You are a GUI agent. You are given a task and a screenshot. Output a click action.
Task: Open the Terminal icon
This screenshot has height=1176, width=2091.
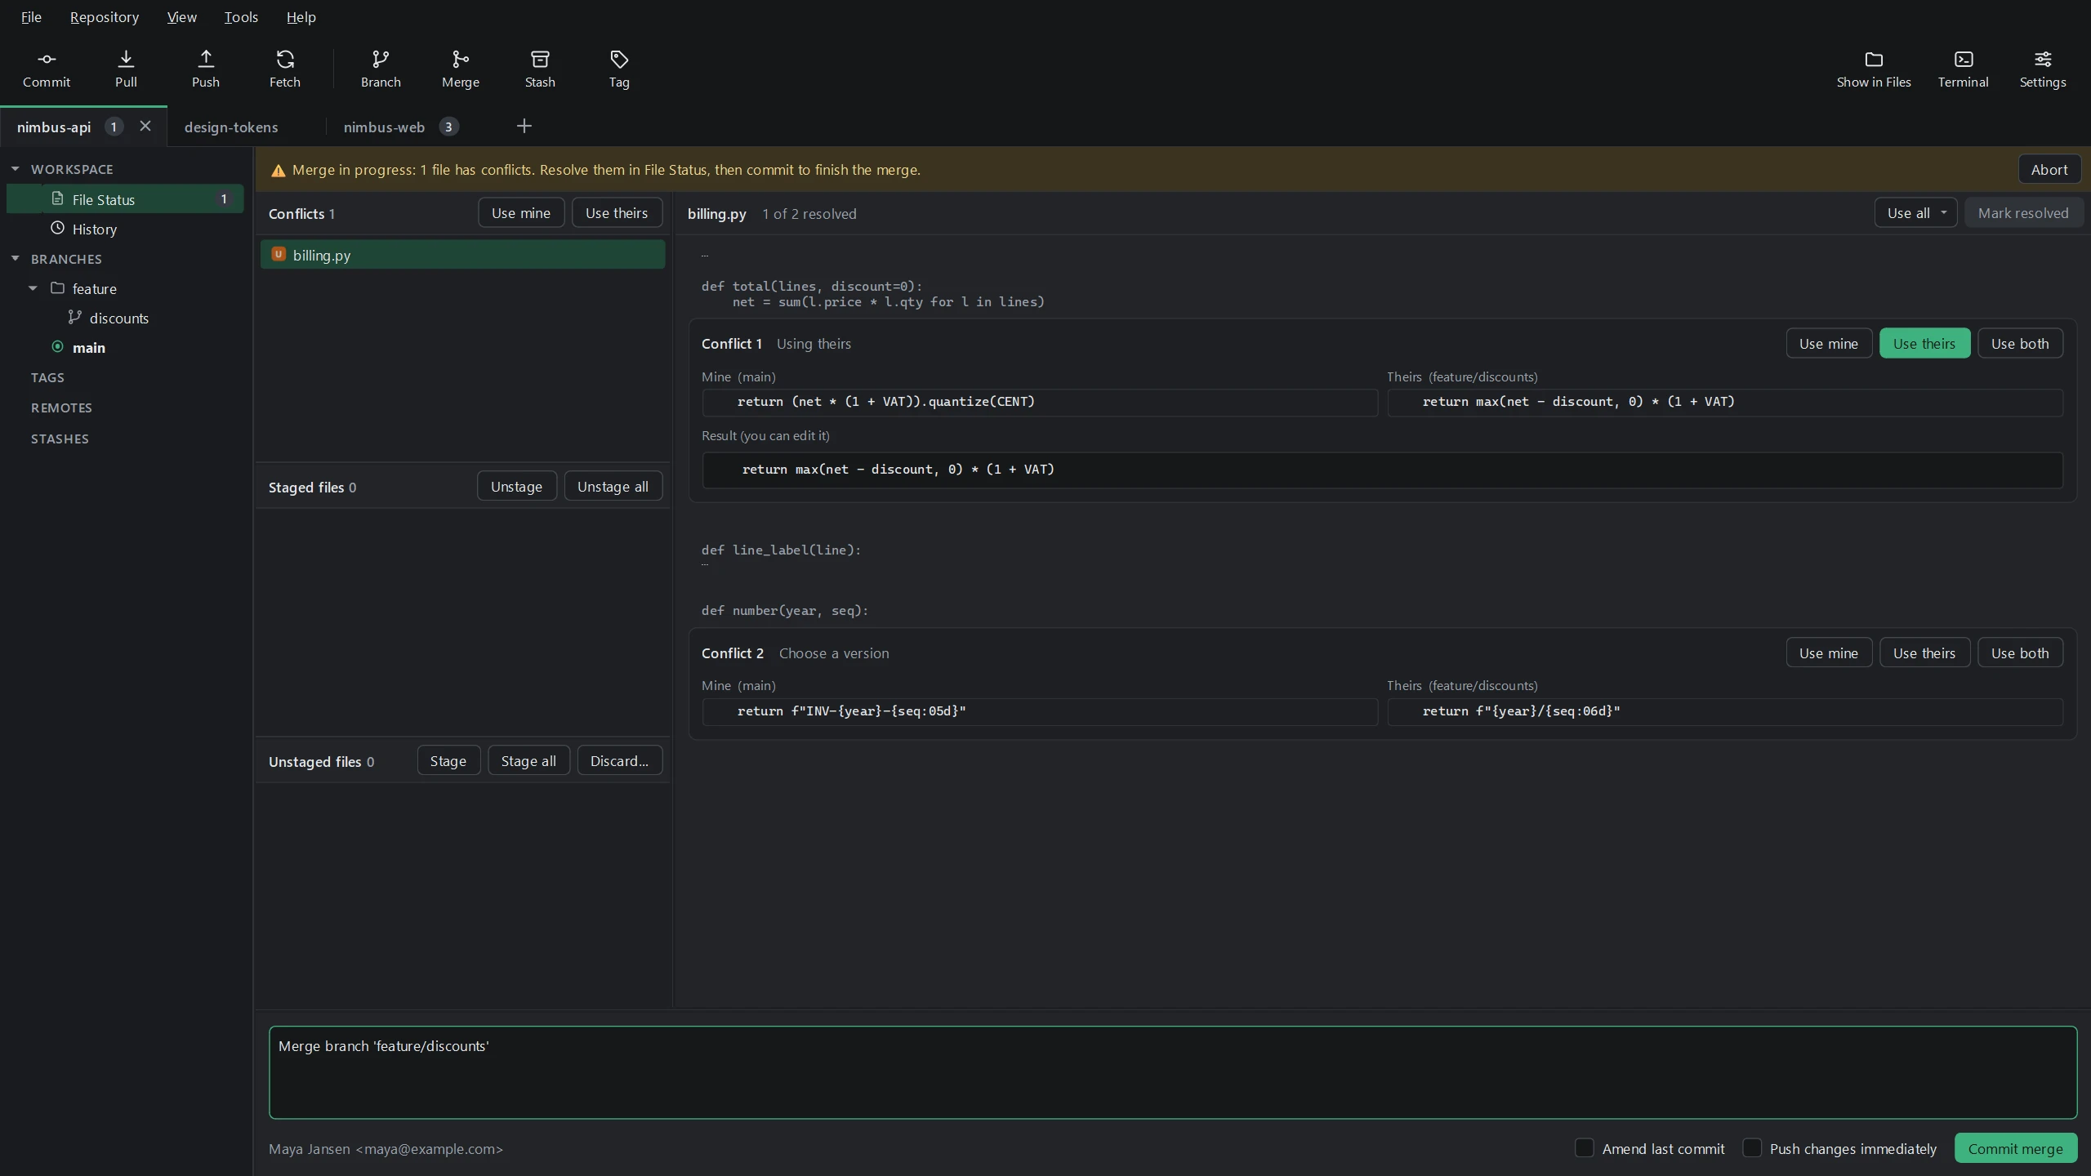tap(1964, 60)
